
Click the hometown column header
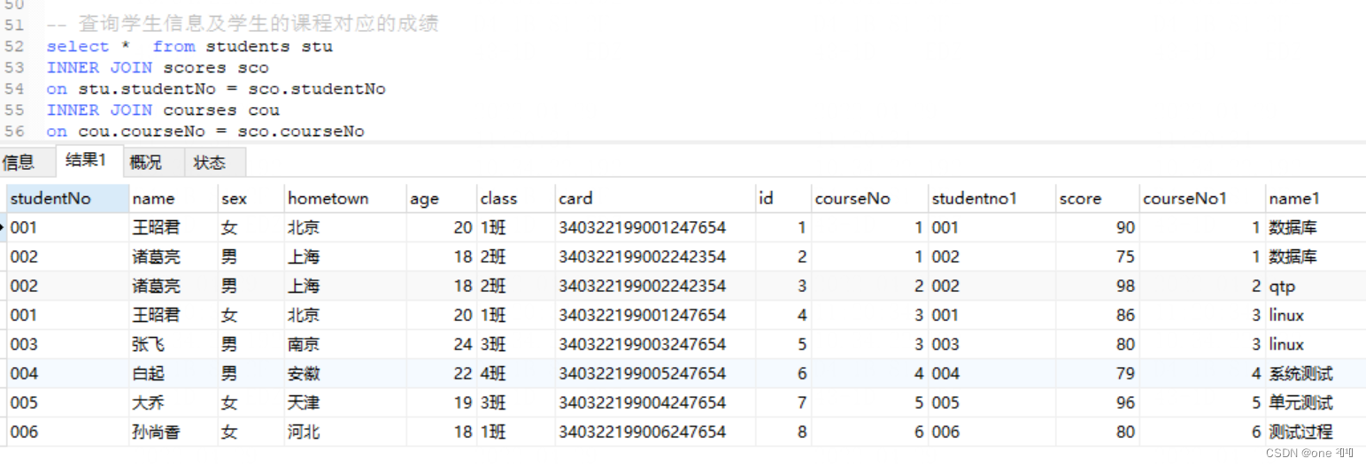click(328, 198)
